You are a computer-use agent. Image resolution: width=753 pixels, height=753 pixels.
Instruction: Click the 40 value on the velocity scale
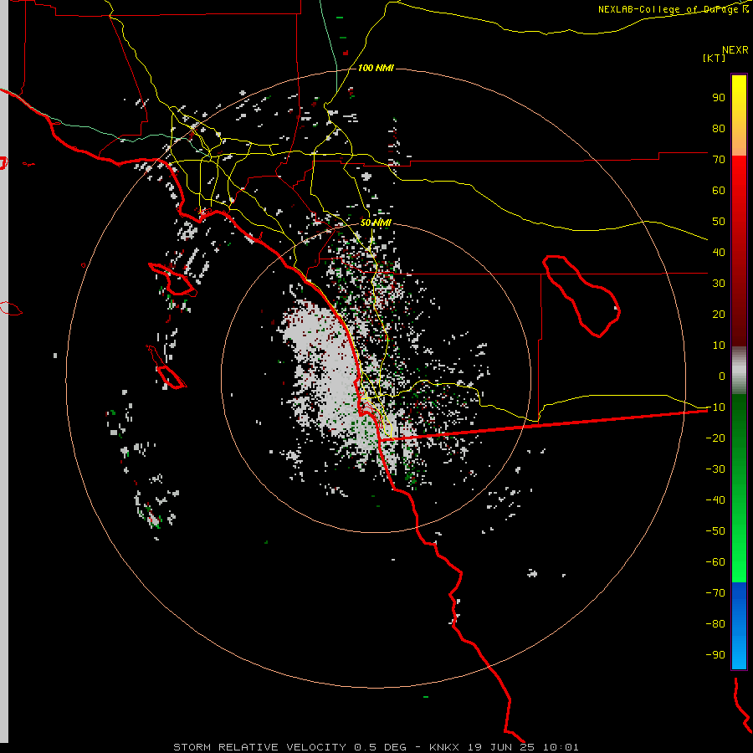719,252
